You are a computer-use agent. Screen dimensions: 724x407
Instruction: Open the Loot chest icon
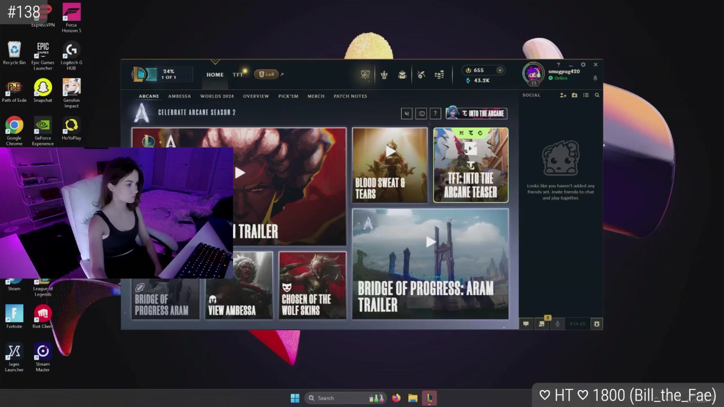(x=402, y=75)
